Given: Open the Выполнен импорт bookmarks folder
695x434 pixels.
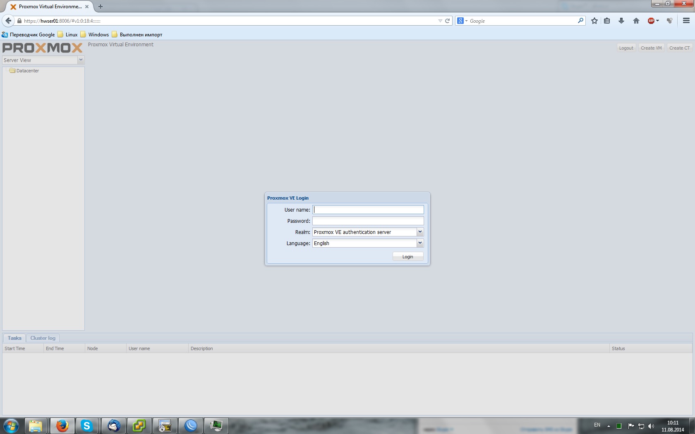Looking at the screenshot, I should click(137, 35).
